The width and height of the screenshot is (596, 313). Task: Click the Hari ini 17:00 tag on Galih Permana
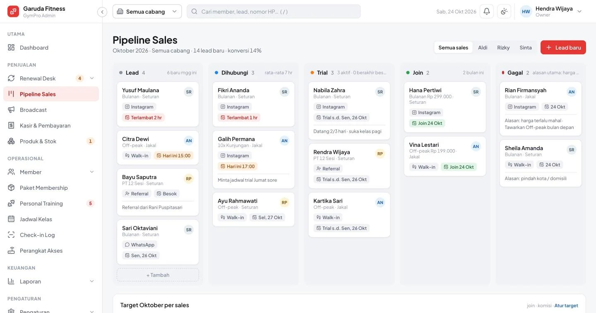click(238, 166)
